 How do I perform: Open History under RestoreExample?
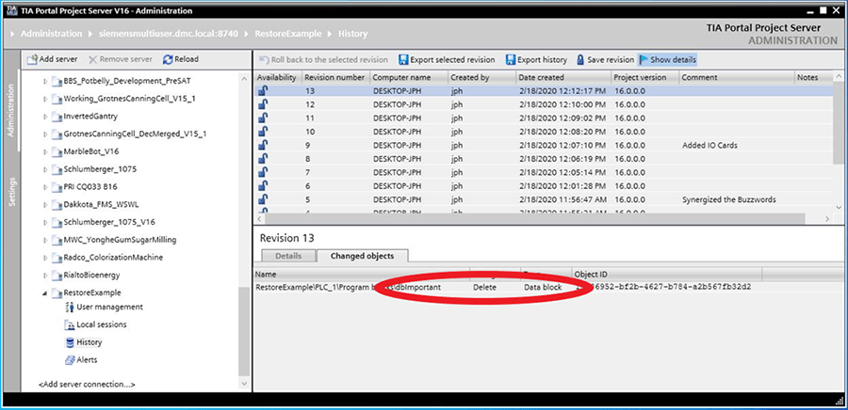click(x=83, y=342)
